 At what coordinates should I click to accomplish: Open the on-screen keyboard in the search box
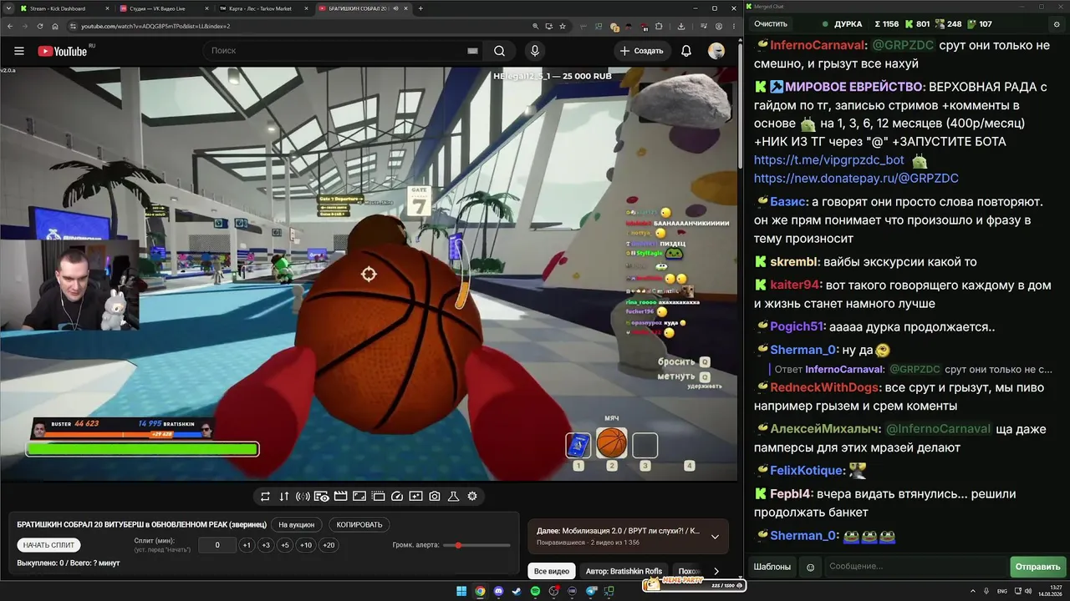[x=472, y=51]
